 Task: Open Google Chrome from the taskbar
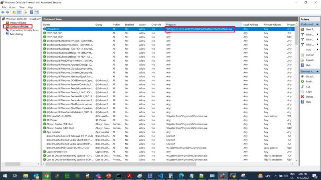tap(47, 176)
